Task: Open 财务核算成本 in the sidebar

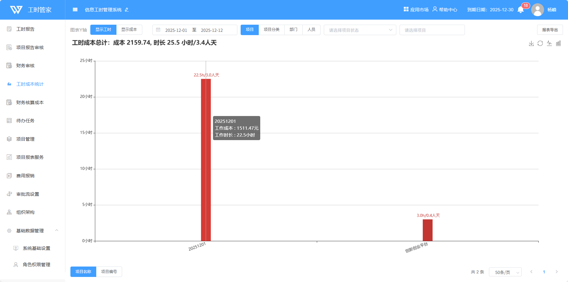Action: [x=30, y=102]
